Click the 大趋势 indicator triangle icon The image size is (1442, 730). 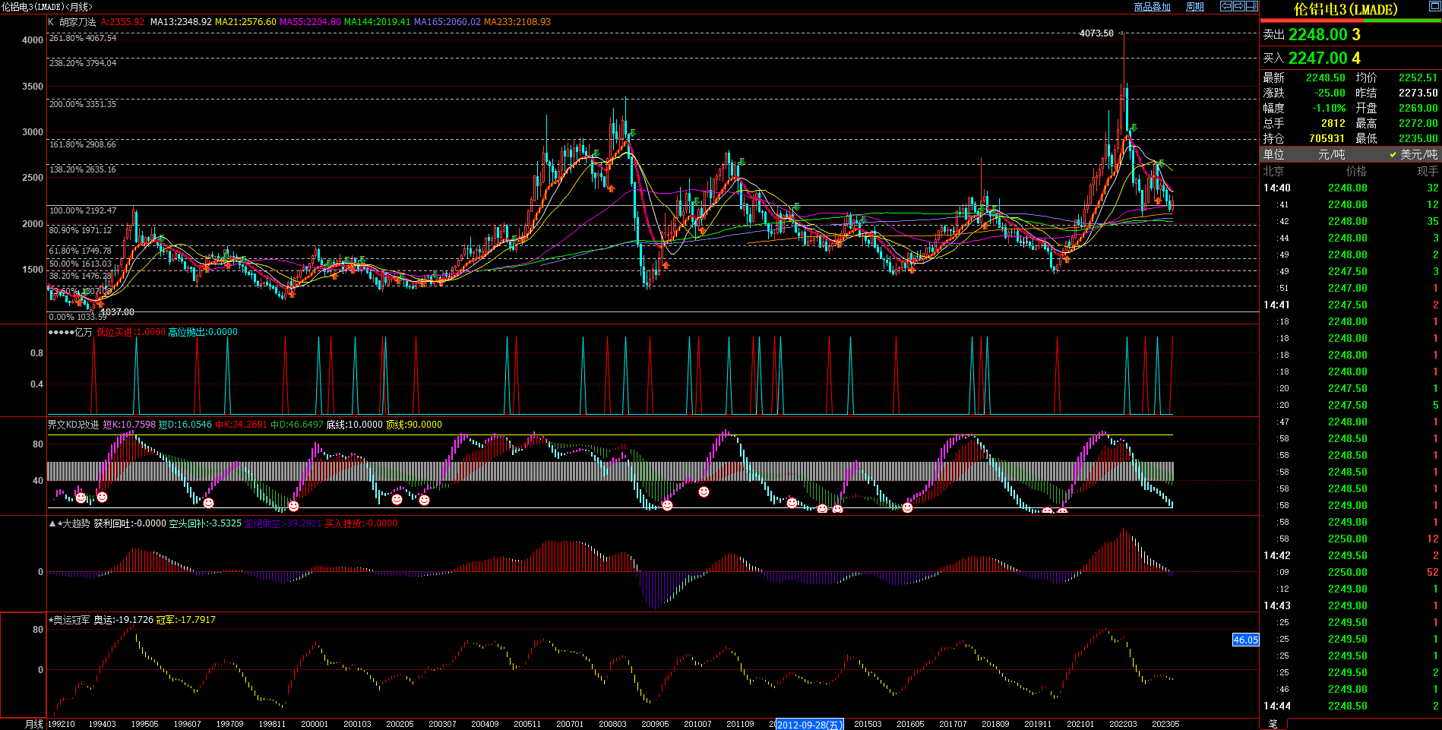[52, 523]
